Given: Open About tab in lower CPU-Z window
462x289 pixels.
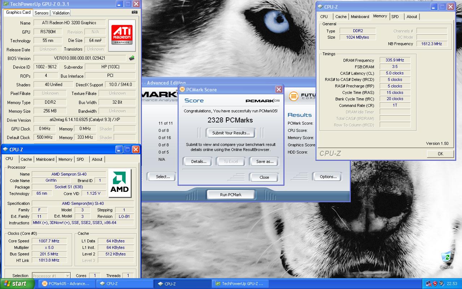Looking at the screenshot, I should [97, 159].
